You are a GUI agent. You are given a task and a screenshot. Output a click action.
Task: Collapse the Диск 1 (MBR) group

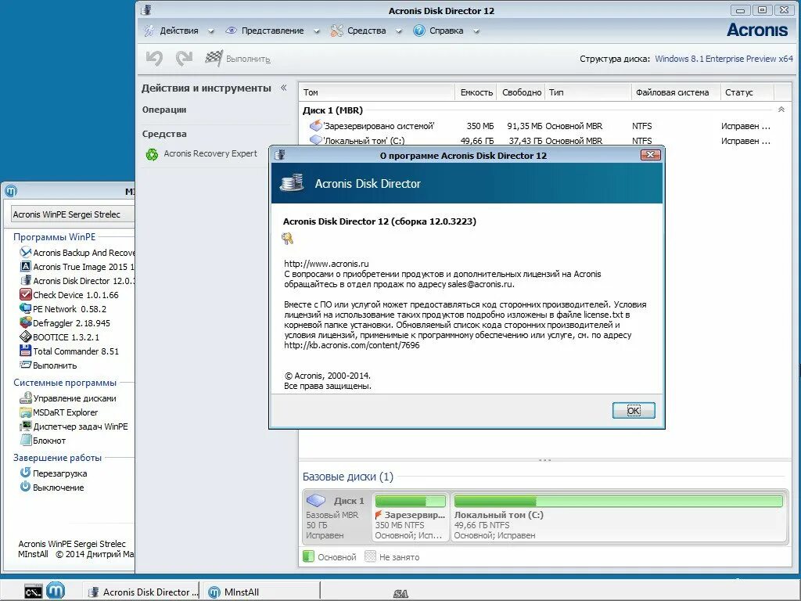pos(781,110)
